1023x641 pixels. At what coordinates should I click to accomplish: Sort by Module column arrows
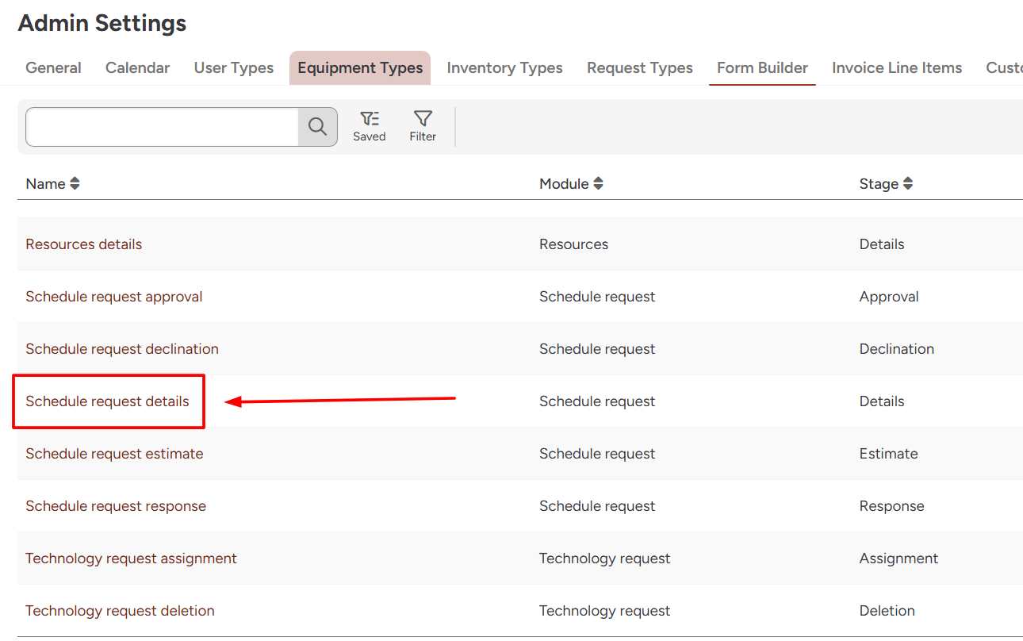pyautogui.click(x=599, y=184)
